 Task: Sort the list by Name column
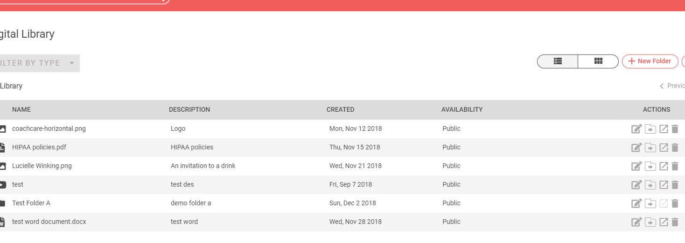(x=21, y=110)
